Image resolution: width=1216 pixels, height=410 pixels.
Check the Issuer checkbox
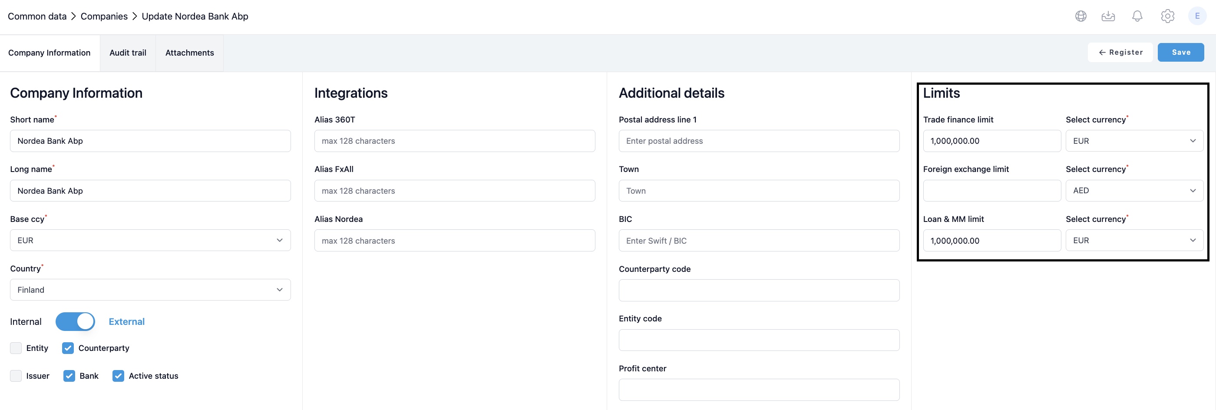[16, 376]
